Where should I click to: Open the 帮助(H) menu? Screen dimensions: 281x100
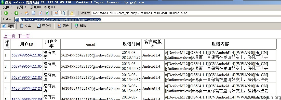pyautogui.click(x=49, y=7)
